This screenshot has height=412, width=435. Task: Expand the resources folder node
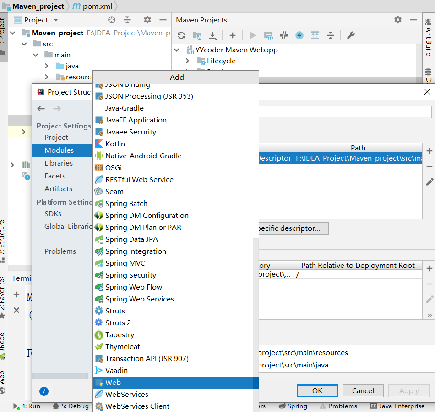pos(47,77)
